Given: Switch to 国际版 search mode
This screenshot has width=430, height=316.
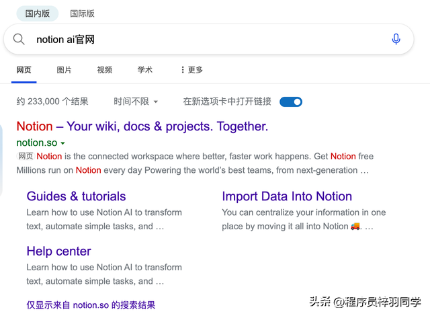Looking at the screenshot, I should click(82, 13).
